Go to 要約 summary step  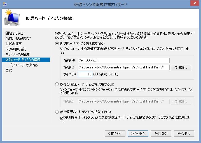tap(9, 70)
